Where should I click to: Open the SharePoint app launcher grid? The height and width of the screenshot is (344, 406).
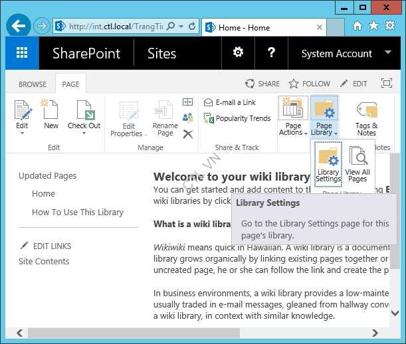[x=22, y=54]
